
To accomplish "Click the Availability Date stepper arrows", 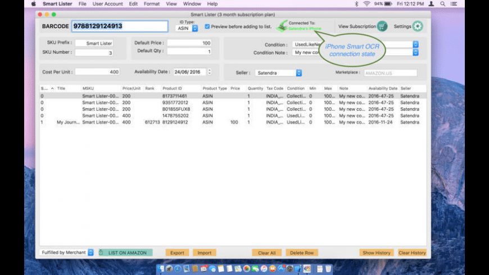I will coord(209,72).
